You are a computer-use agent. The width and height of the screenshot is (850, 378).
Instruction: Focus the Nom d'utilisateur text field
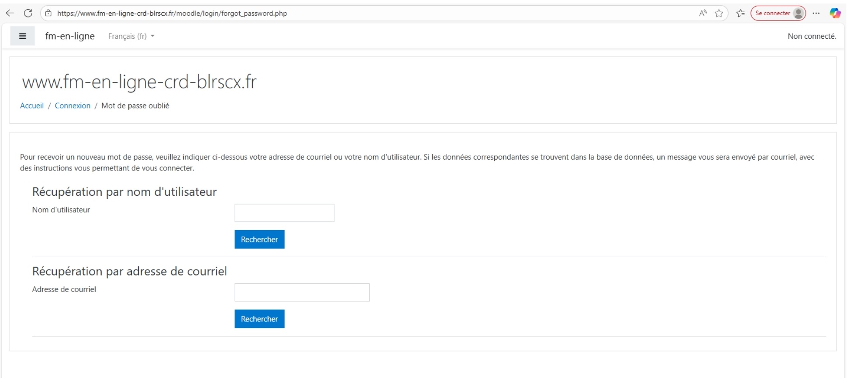284,213
